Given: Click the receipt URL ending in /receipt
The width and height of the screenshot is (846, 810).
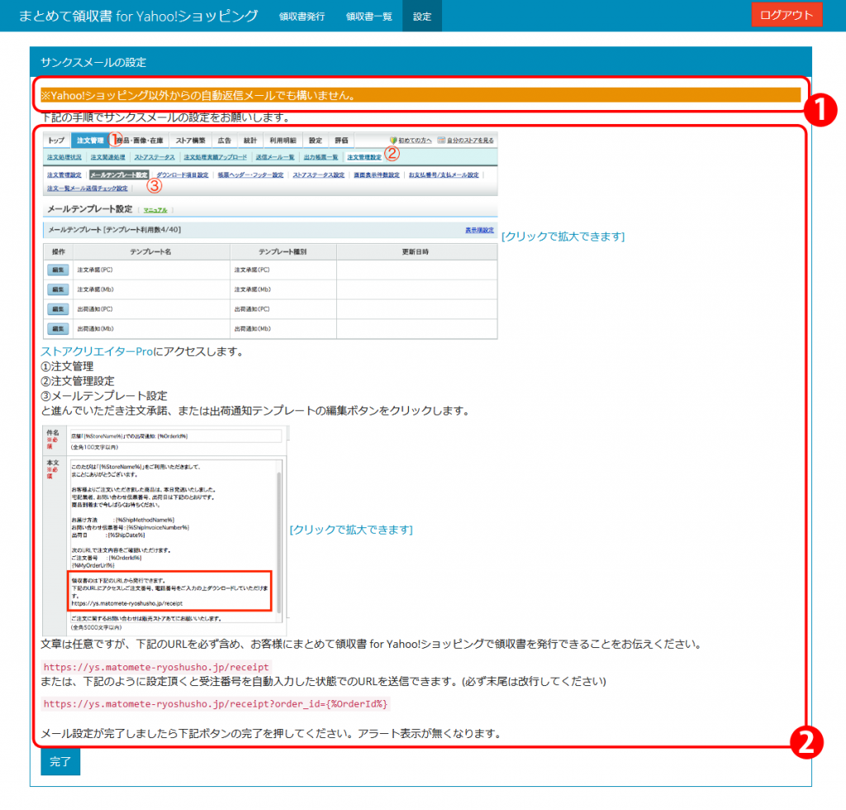Looking at the screenshot, I should pos(156,667).
